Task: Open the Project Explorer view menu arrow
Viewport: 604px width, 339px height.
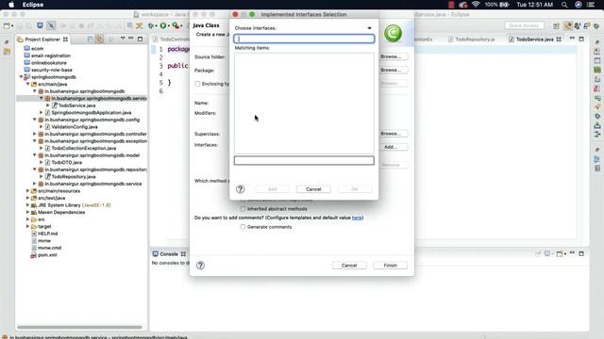Action: click(x=123, y=39)
